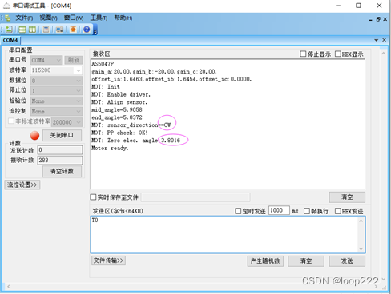Viewport: 391px width, 294px height.
Task: Click the 1000 ms interval field
Action: [x=279, y=210]
